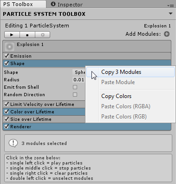Enable the Random Direction checkbox
Viewport: 176px width, 184px height.
tap(75, 95)
